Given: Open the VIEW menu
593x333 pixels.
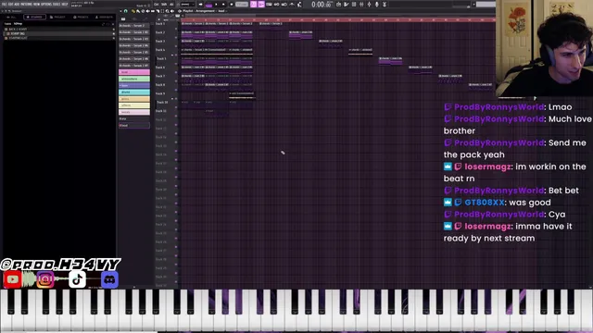Looking at the screenshot, I should click(37, 4).
